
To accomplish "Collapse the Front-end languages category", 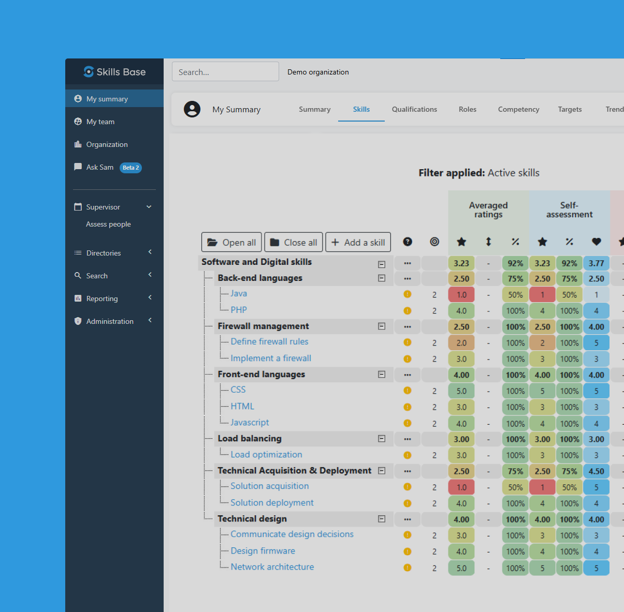I will pyautogui.click(x=382, y=375).
